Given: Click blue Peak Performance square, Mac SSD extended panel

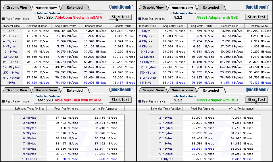Looking at the screenshot, I should point(3,101).
